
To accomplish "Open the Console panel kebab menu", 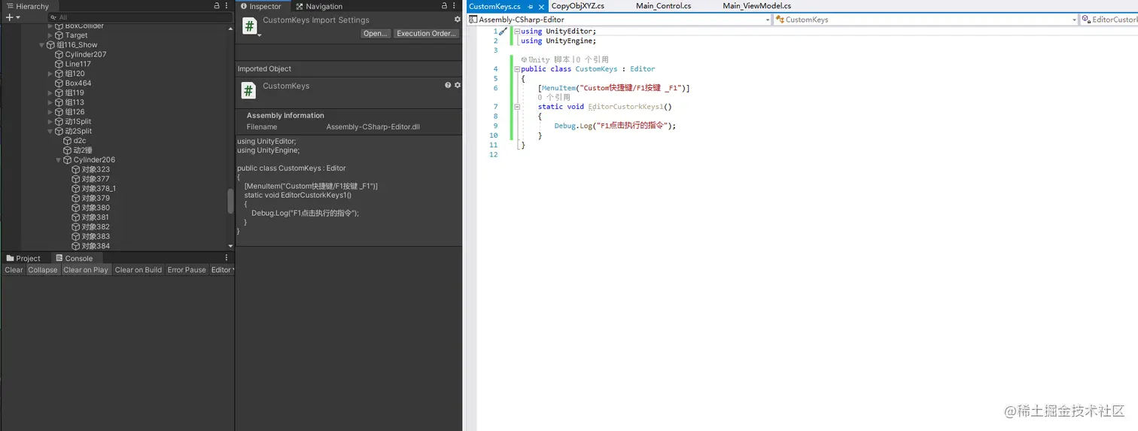I will (227, 258).
